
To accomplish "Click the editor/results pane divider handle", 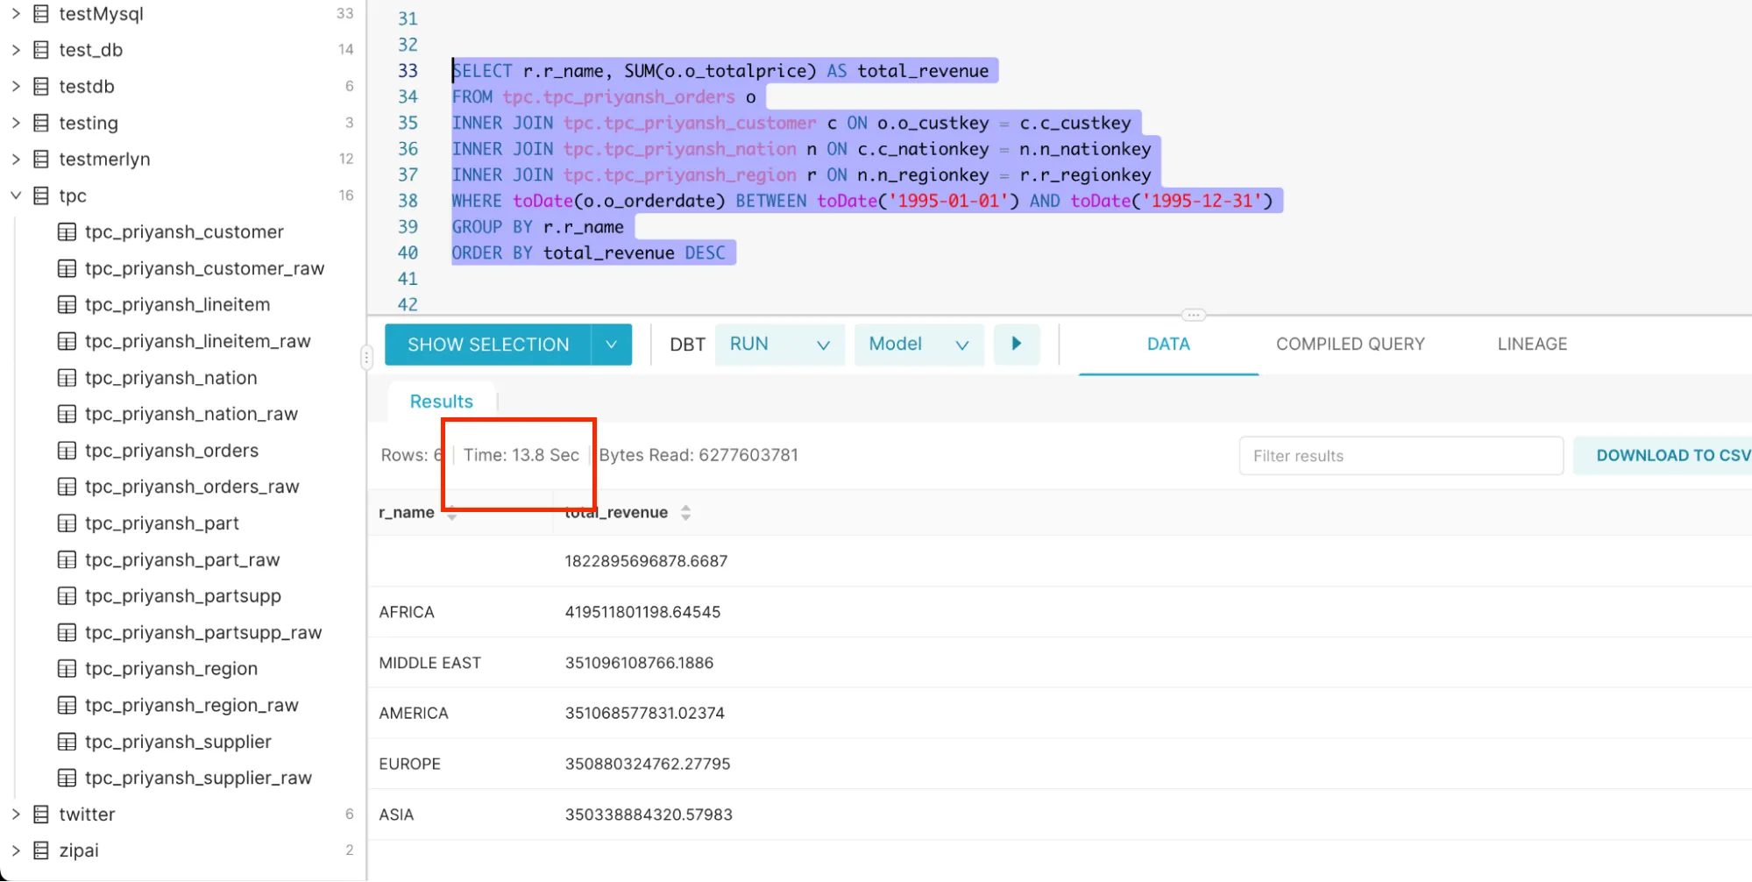I will pyautogui.click(x=1193, y=315).
